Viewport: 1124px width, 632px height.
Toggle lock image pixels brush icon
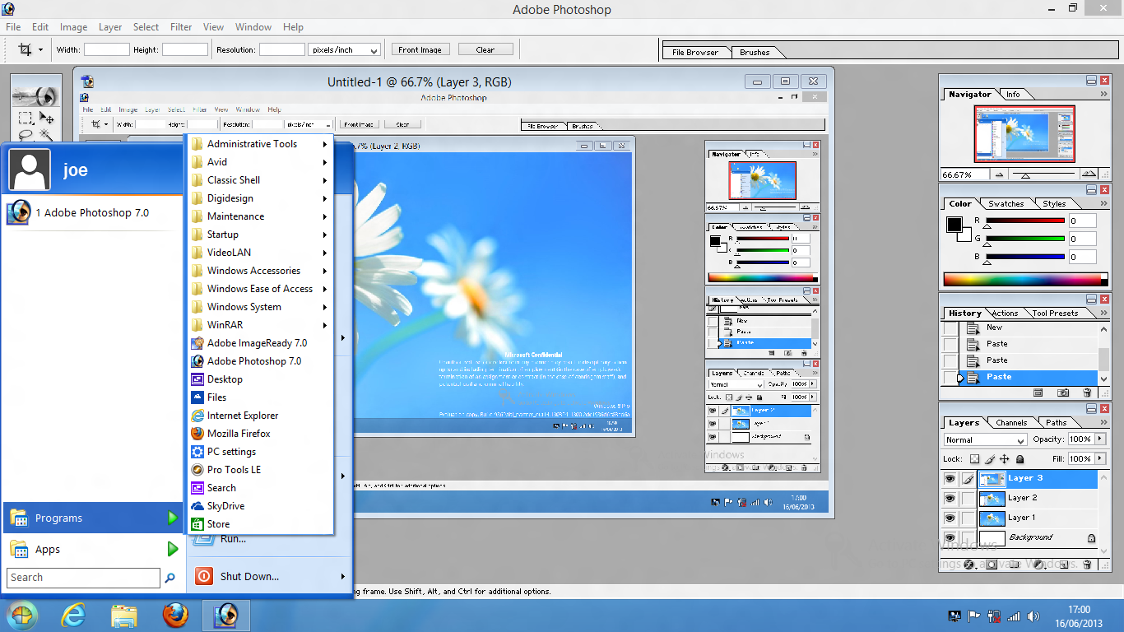pyautogui.click(x=990, y=459)
